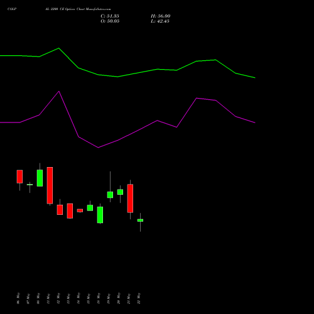The image size is (314, 314).
Task: Select the 08 May date label
Action: (38, 298)
